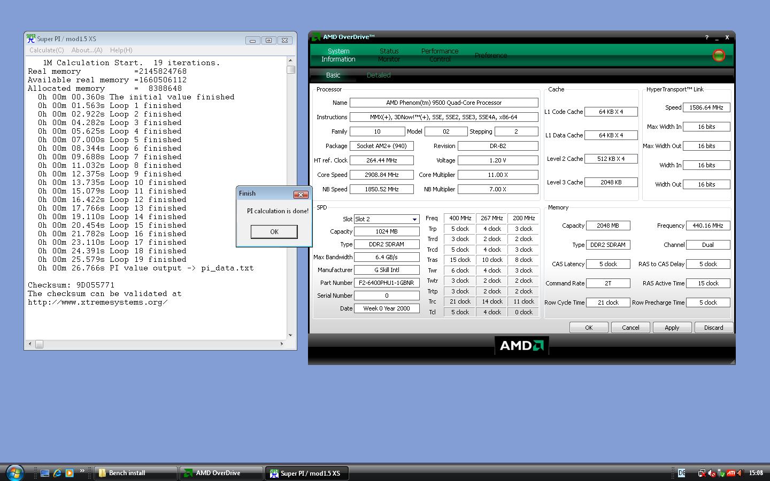Click OK in AMD OverDrive
This screenshot has height=481, width=770.
589,328
